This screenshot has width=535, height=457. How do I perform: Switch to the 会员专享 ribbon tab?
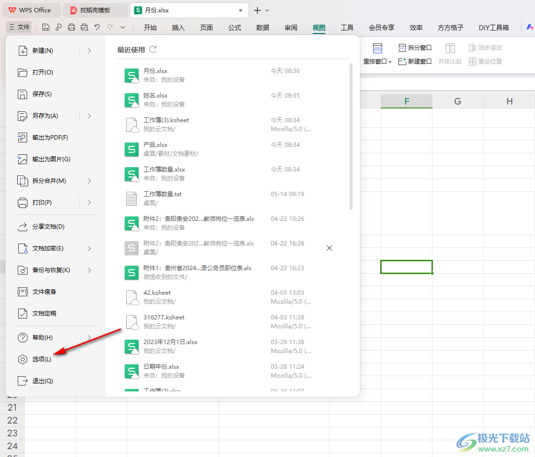(x=382, y=28)
